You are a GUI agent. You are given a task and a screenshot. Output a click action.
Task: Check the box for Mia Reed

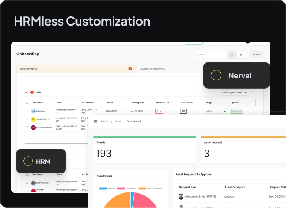(x=27, y=111)
